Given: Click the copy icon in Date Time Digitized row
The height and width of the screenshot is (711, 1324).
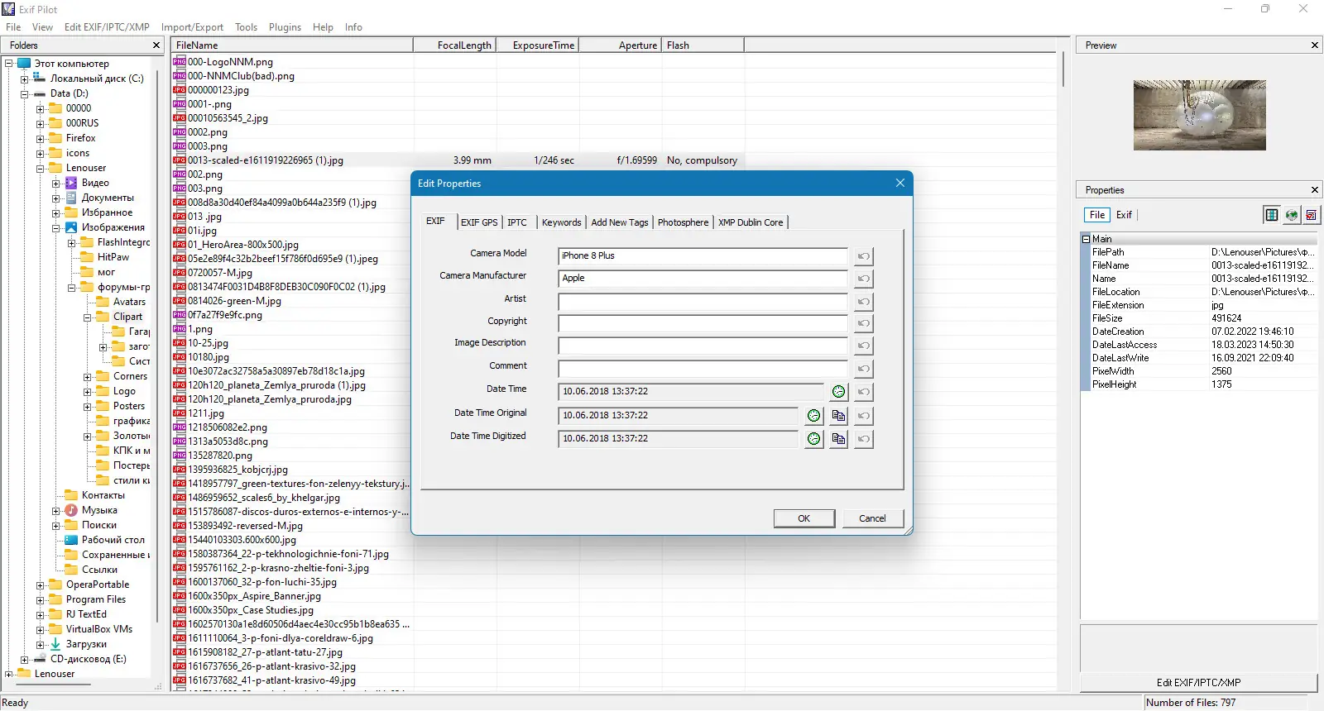Looking at the screenshot, I should 838,439.
